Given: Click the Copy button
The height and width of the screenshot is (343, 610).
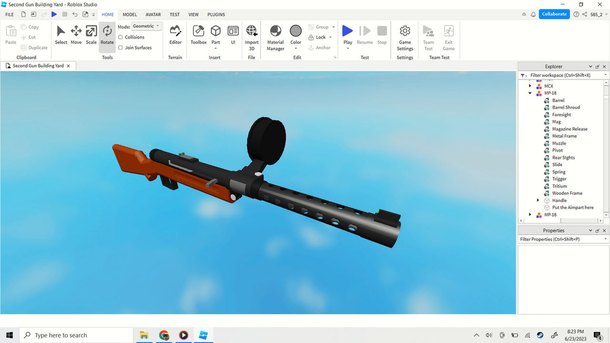Looking at the screenshot, I should tap(30, 27).
